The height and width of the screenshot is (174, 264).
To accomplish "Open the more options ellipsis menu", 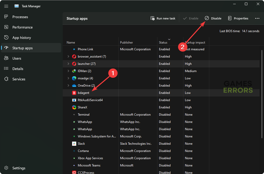I will pos(257,18).
